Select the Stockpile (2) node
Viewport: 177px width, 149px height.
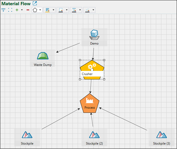[x=94, y=137]
